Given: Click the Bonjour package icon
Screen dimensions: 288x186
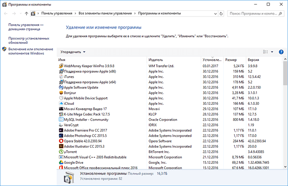Looking at the screenshot, I should 61,93.
